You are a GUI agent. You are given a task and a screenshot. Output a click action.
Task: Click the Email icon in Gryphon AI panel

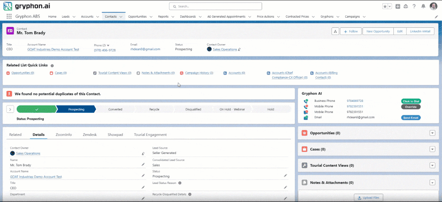[306, 118]
